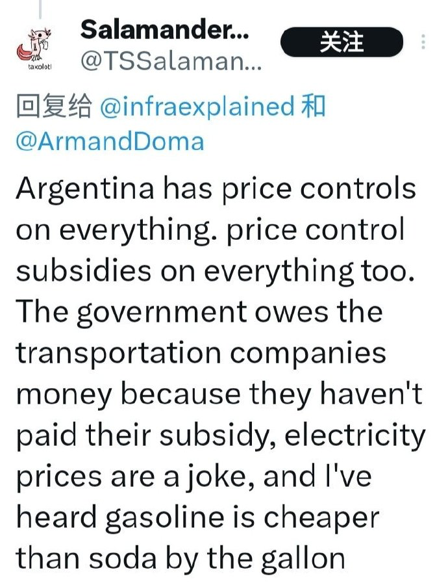
Task: Click the word 'Argentina' in the tweet
Action: coord(84,189)
